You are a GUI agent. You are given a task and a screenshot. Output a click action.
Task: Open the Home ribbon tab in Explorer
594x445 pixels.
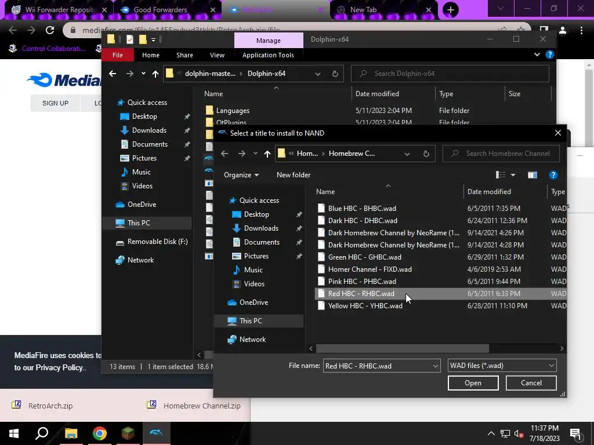[x=151, y=55]
